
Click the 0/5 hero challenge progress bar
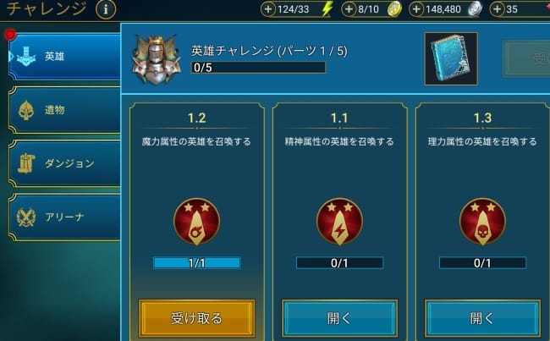point(259,68)
